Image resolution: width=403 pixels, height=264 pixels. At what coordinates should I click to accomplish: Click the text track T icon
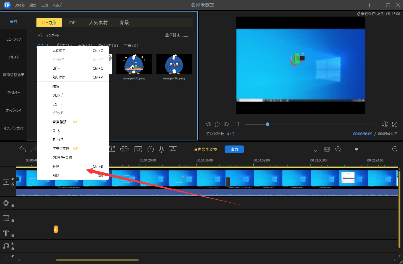coord(6,233)
